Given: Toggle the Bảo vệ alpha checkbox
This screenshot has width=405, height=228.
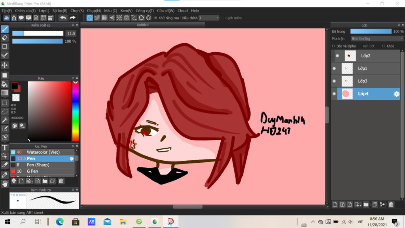Looking at the screenshot, I should pyautogui.click(x=333, y=46).
